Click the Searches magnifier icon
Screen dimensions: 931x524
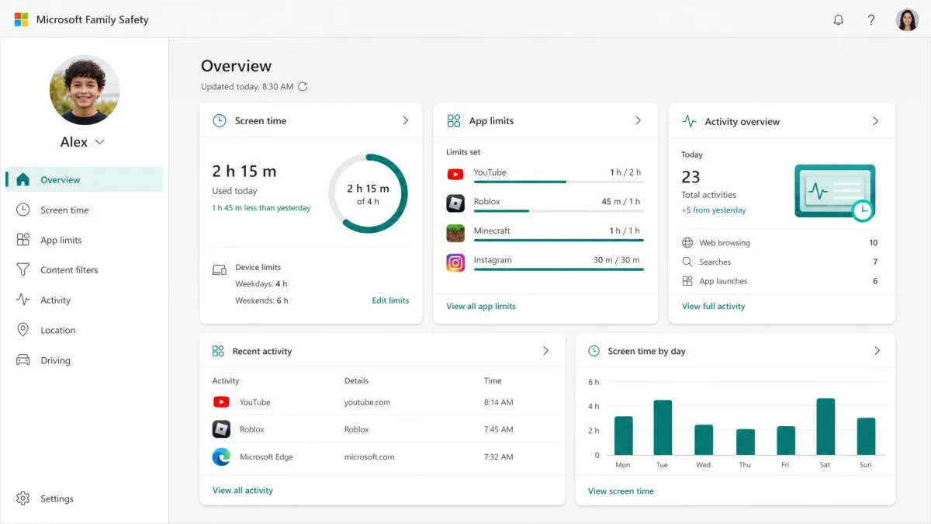point(687,262)
